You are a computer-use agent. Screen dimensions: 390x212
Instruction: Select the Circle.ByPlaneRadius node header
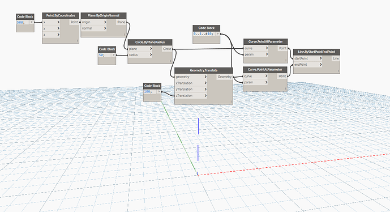pyautogui.click(x=150, y=42)
